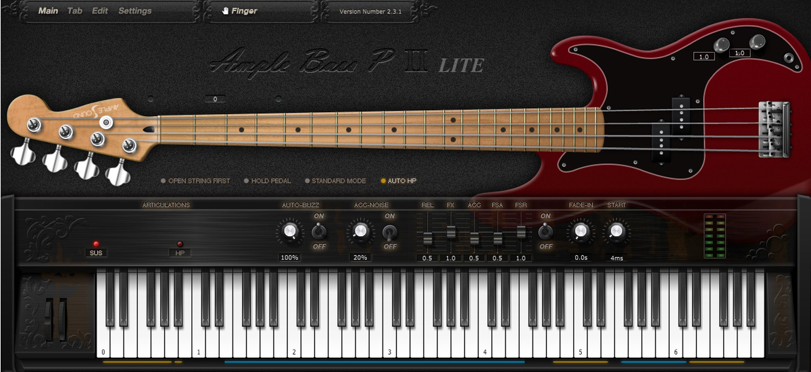
Task: Click the FX value box 1.0
Action: 451,258
